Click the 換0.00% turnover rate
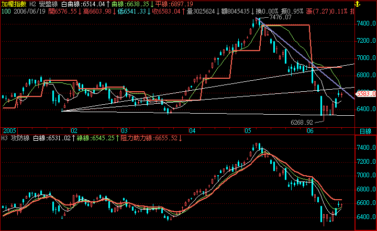The image size is (377, 231). coord(267,11)
